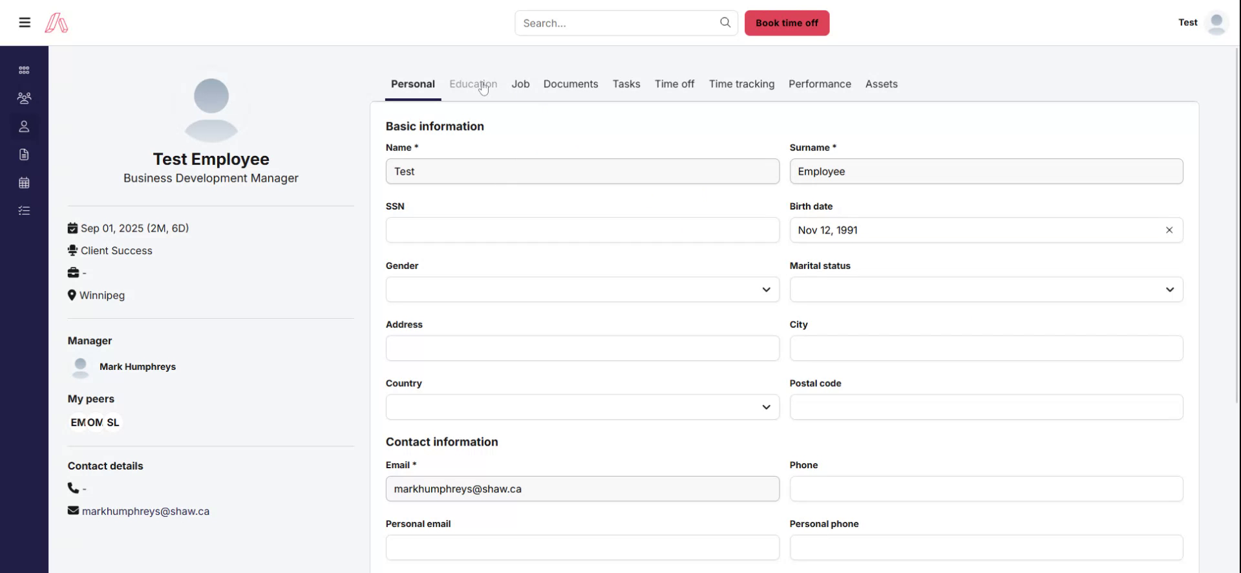Click the Address field

[x=582, y=348]
